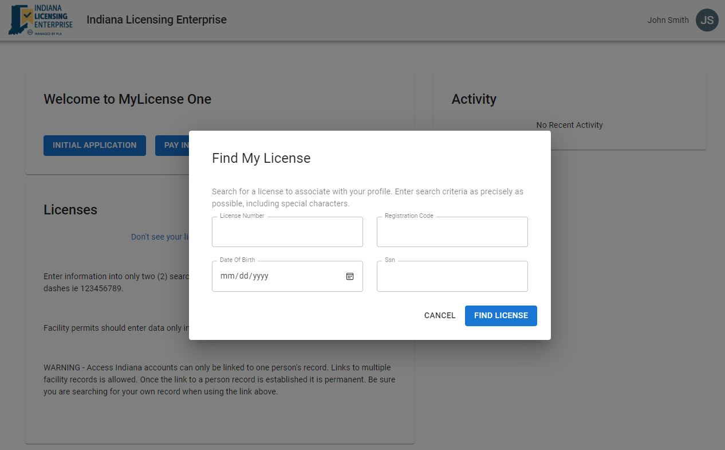
Task: Focus the Ssn input field
Action: click(452, 276)
